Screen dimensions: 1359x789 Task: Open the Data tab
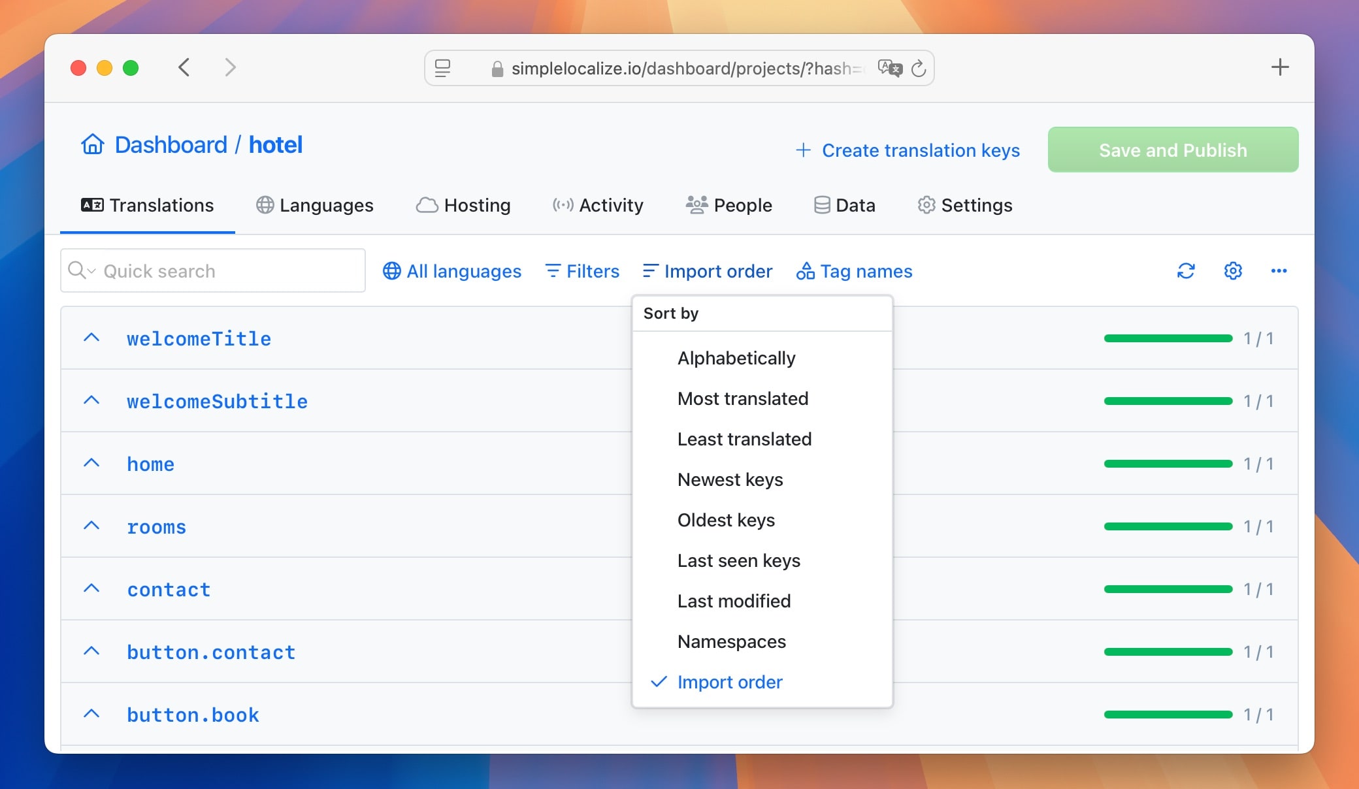click(844, 205)
